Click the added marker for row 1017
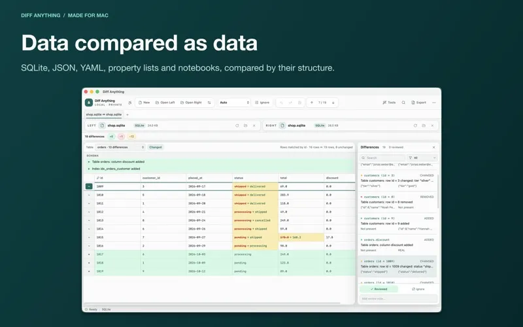523x327 pixels. (89, 254)
